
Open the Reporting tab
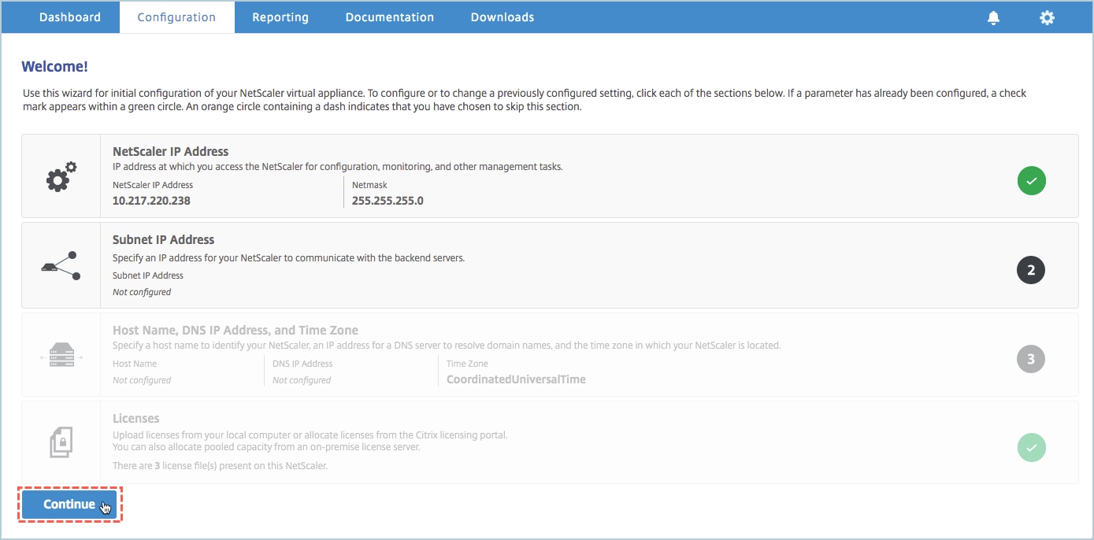pos(280,17)
